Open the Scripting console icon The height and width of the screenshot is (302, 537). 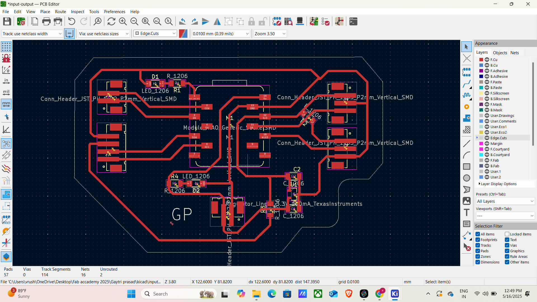point(353,22)
